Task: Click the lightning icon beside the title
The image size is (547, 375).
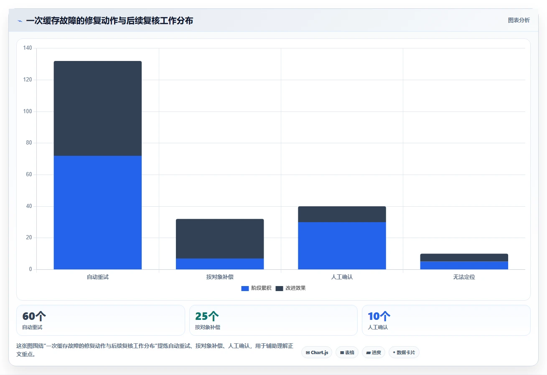Action: pyautogui.click(x=20, y=21)
